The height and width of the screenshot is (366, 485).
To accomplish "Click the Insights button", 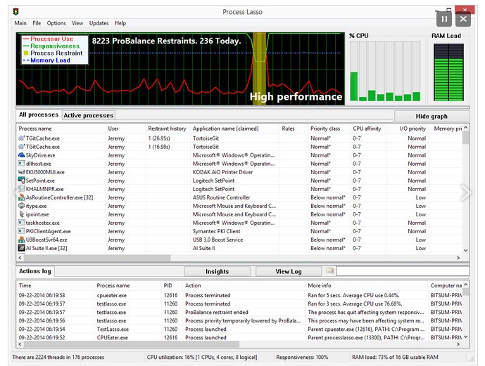I will click(x=217, y=272).
